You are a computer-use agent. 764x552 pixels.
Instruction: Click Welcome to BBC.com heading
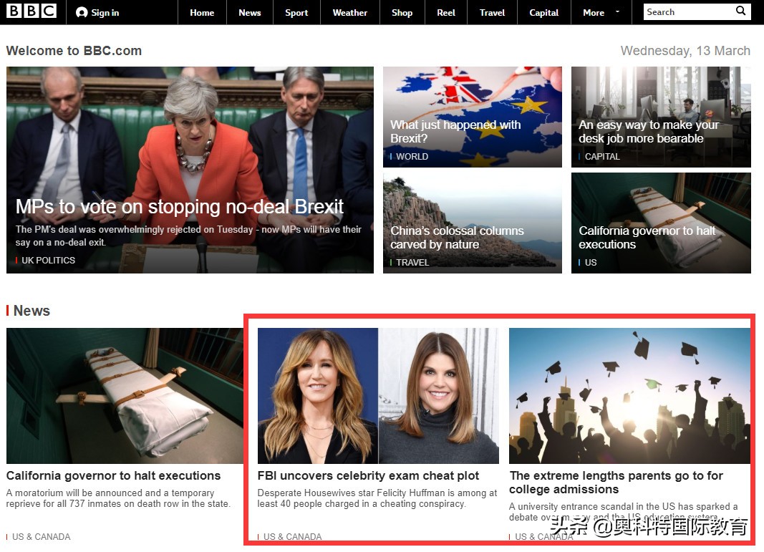[x=74, y=51]
